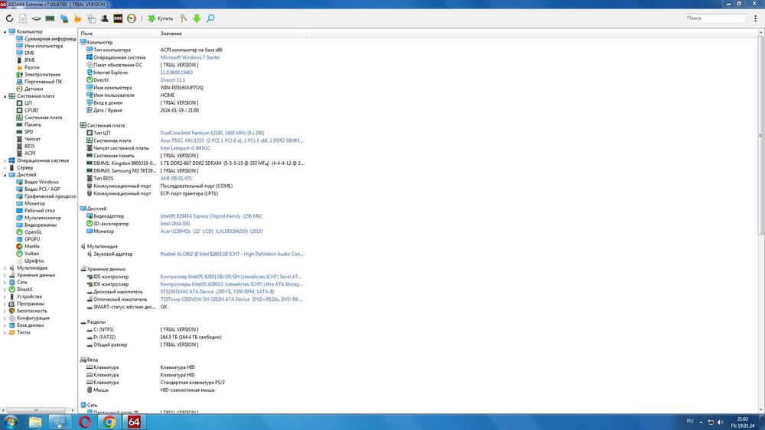Select Электропитание in the tree
This screenshot has width=765, height=430.
(42, 75)
